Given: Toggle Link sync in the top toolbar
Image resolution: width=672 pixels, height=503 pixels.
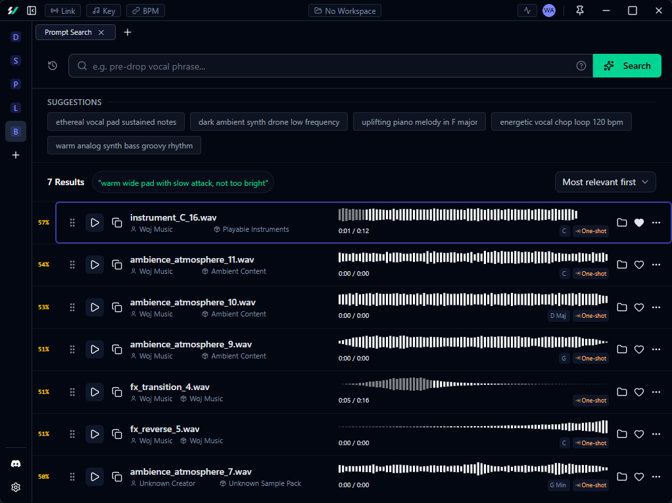Looking at the screenshot, I should coord(62,11).
